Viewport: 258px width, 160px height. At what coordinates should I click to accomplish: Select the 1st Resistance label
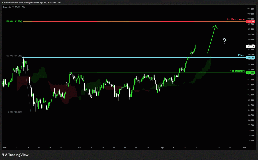click(236, 19)
